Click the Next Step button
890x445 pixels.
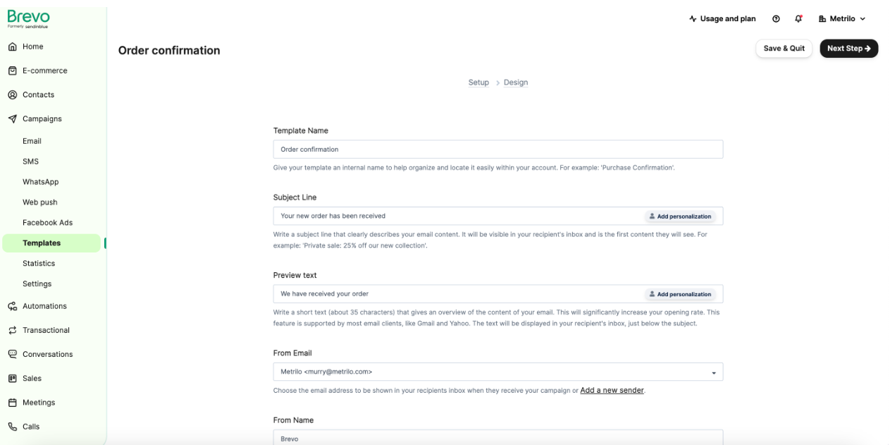tap(848, 49)
